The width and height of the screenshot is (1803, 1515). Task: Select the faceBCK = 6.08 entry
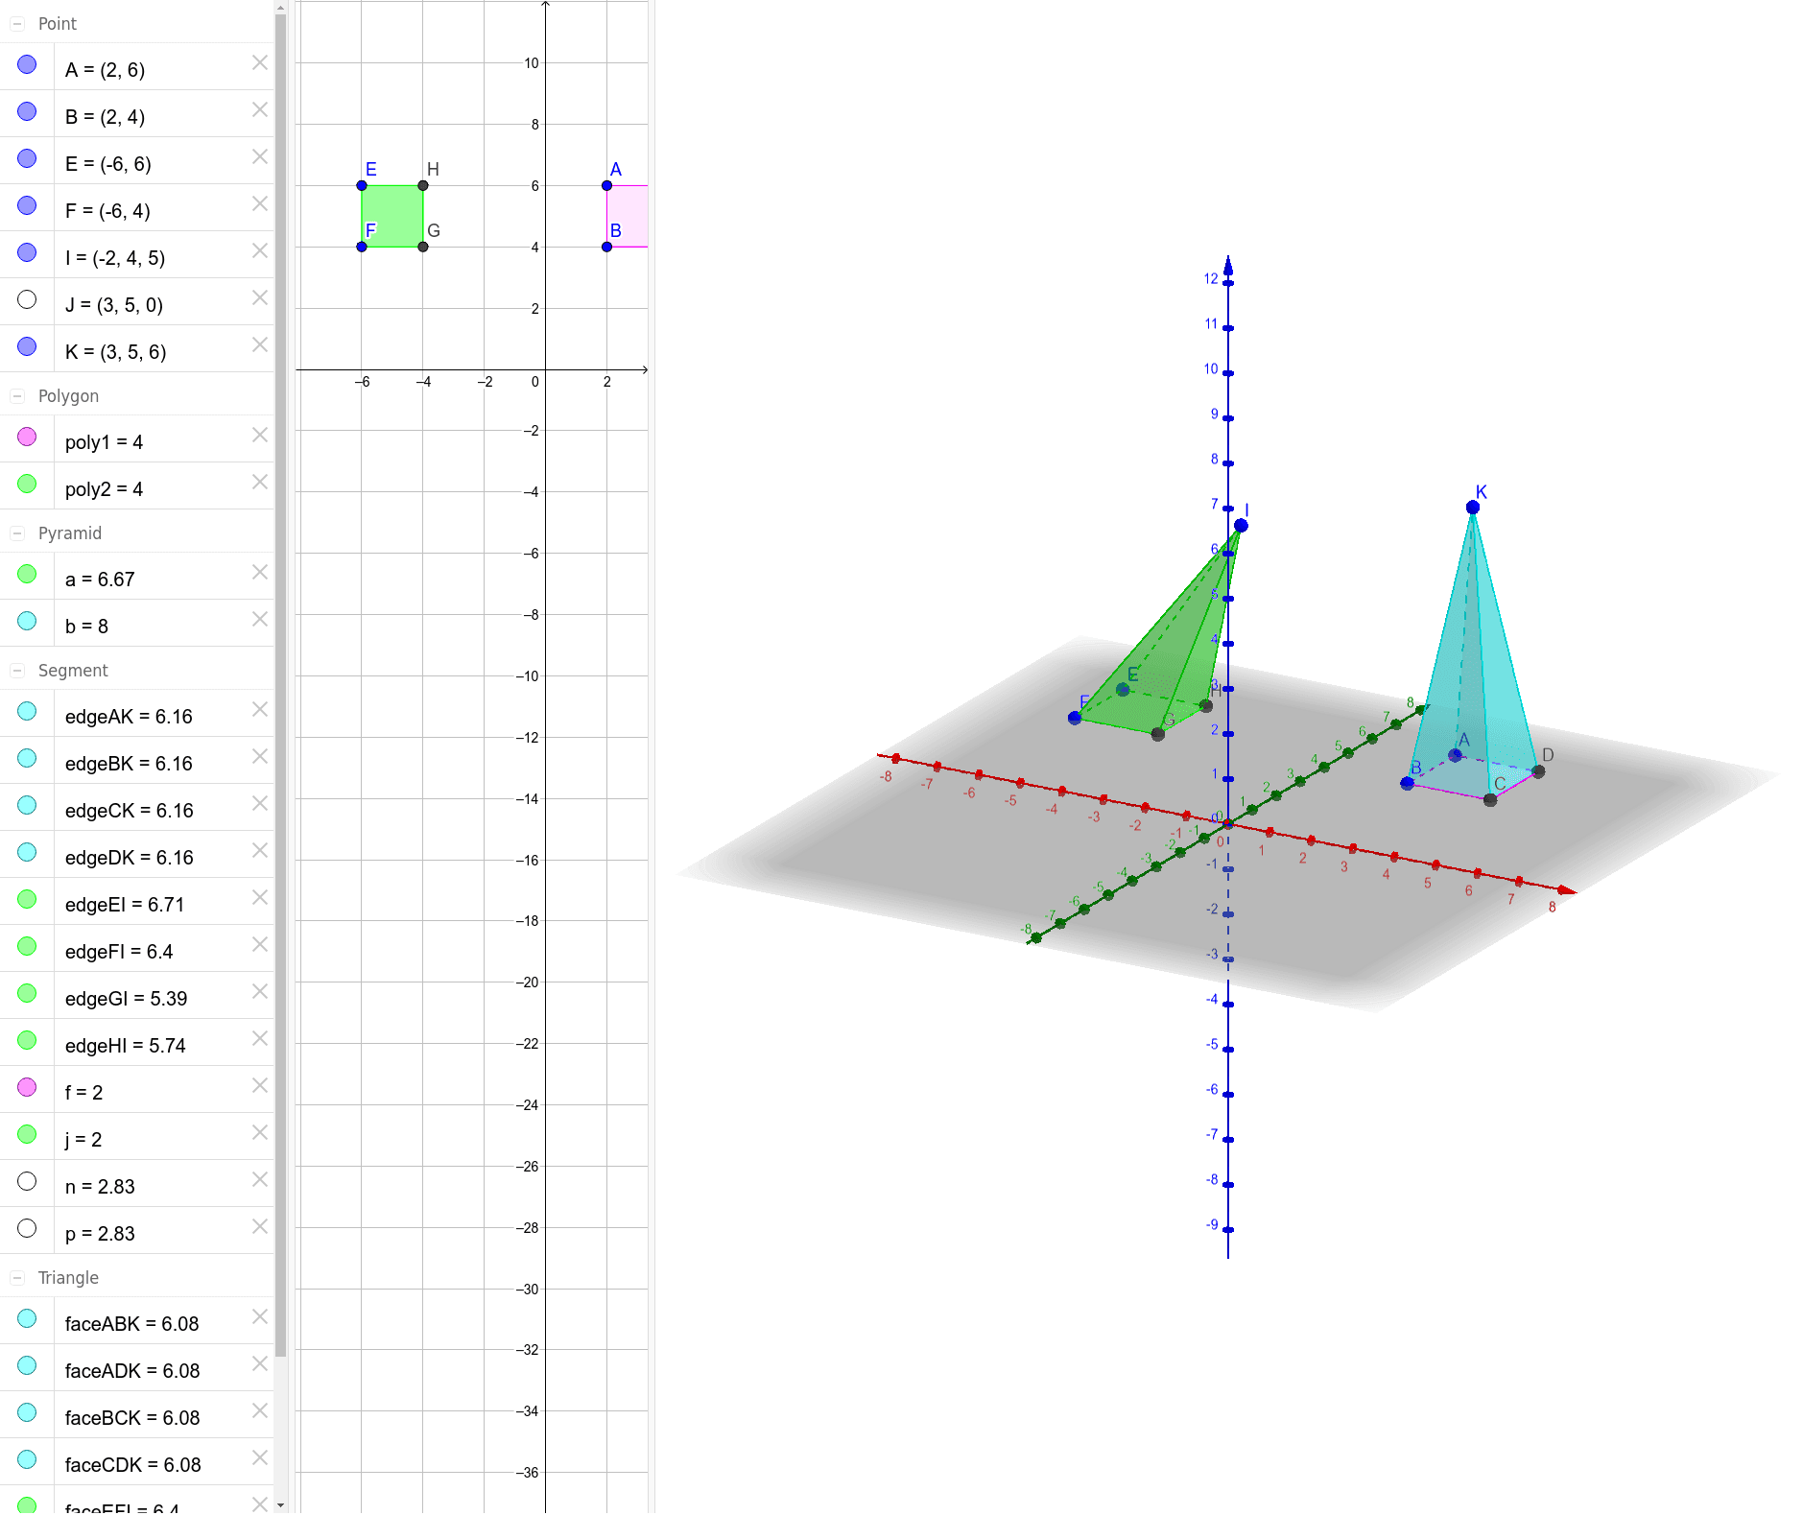(137, 1414)
